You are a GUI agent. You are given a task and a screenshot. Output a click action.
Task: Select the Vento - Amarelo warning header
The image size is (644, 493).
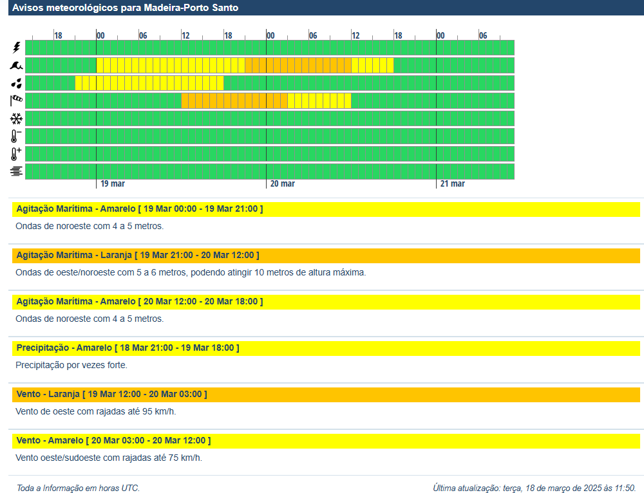pos(113,440)
